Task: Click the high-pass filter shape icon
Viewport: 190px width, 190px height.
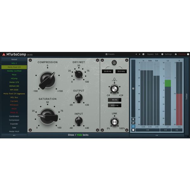Action: pyautogui.click(x=107, y=67)
